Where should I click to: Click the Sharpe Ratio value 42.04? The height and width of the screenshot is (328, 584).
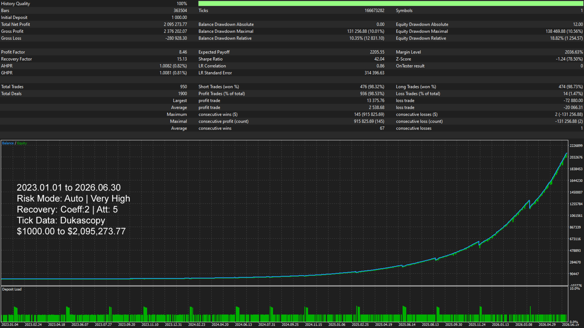(x=379, y=59)
